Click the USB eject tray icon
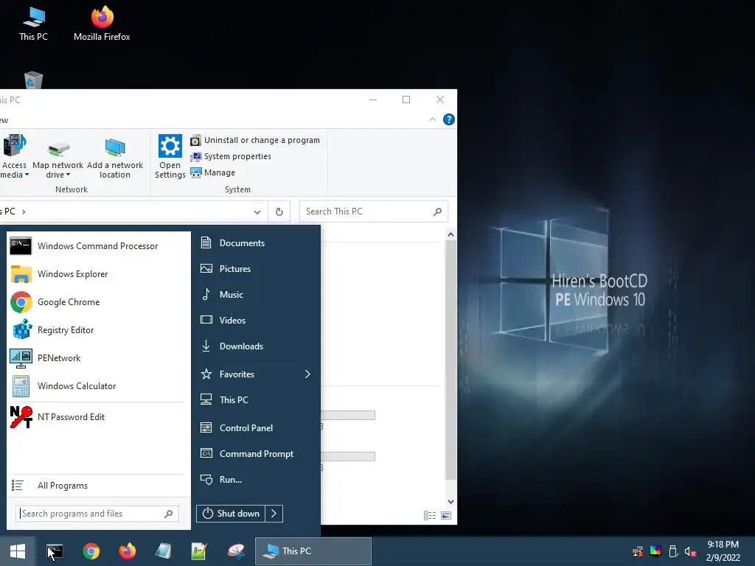Screen dimensions: 755x566 673,551
